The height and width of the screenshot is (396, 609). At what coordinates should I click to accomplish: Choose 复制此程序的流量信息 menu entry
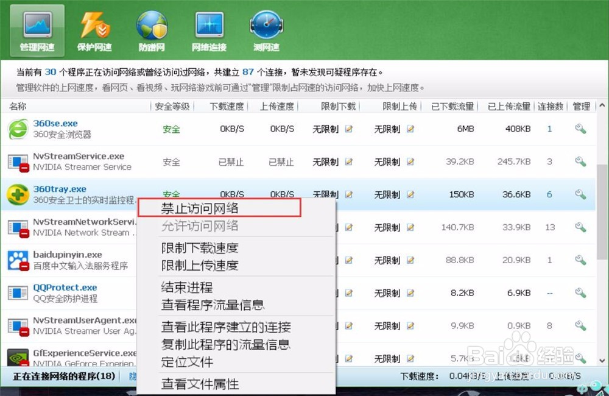pyautogui.click(x=226, y=344)
